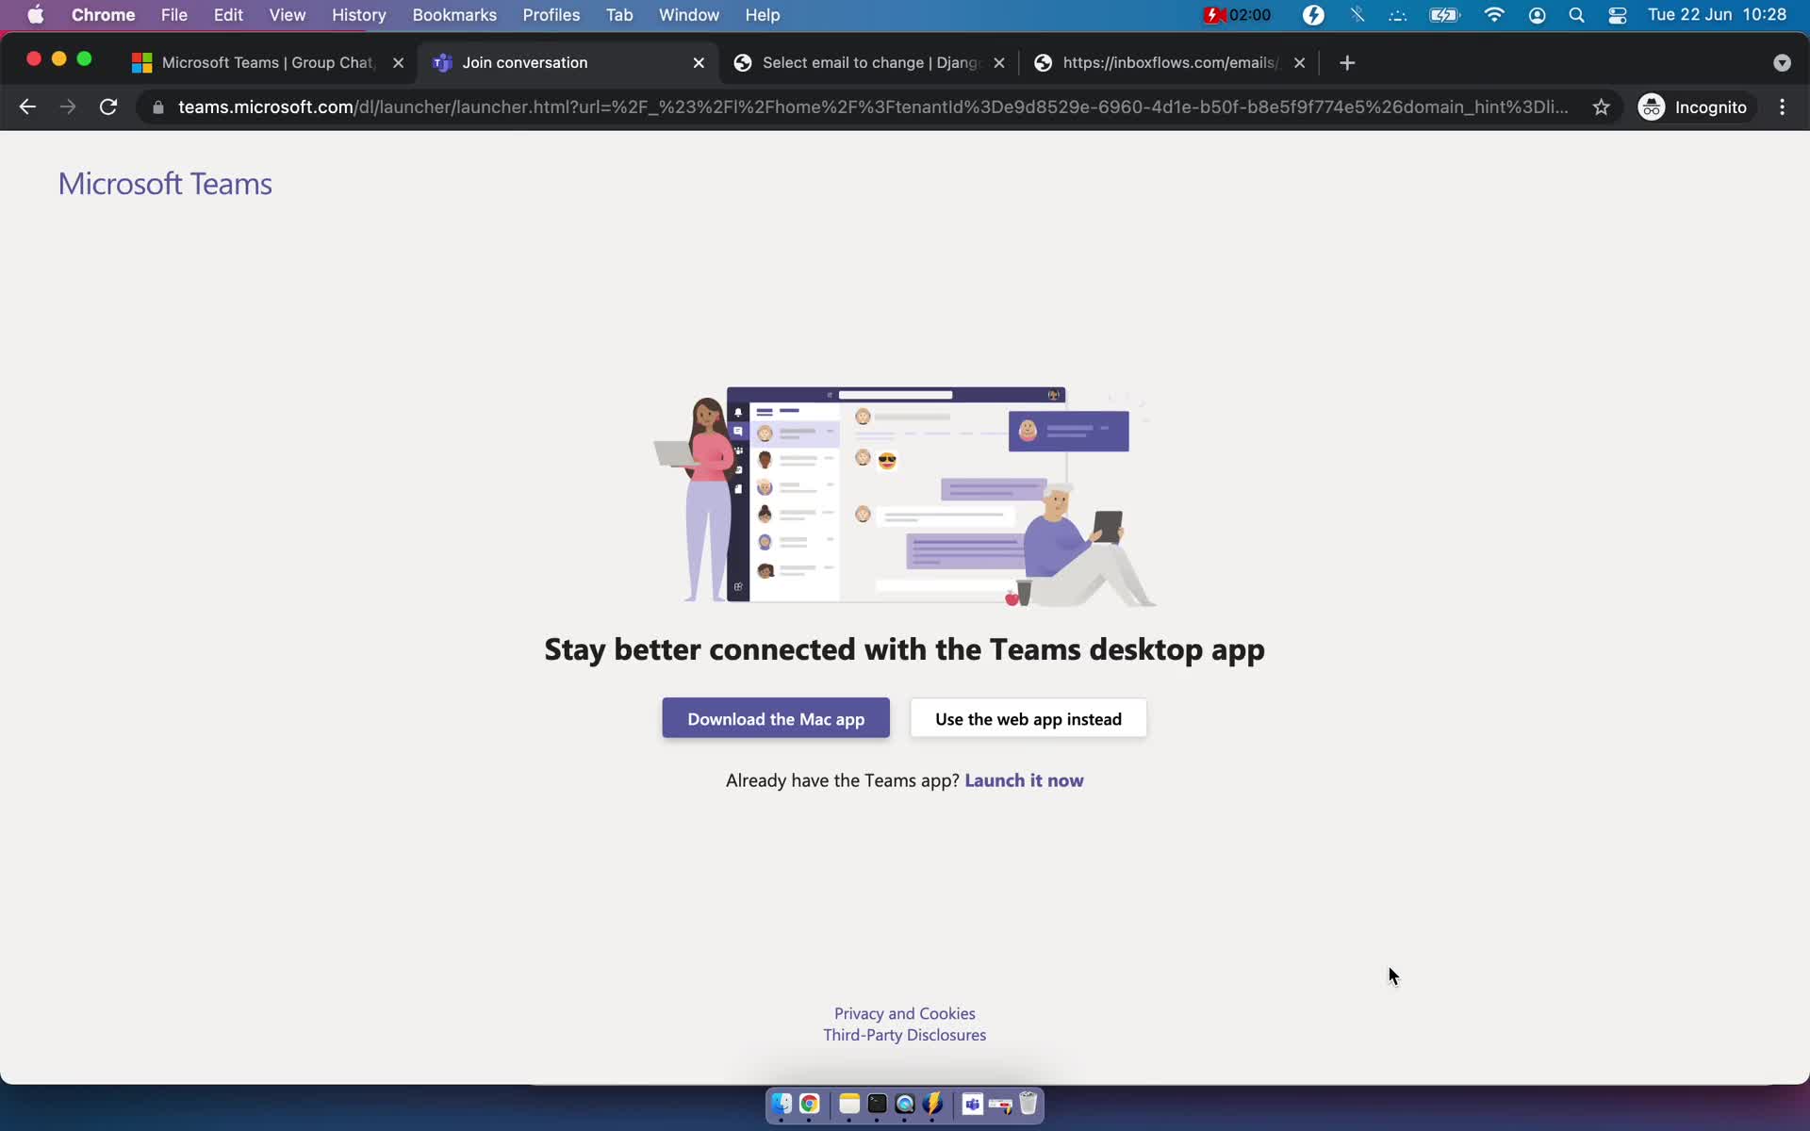Open the new tab button

pos(1346,61)
